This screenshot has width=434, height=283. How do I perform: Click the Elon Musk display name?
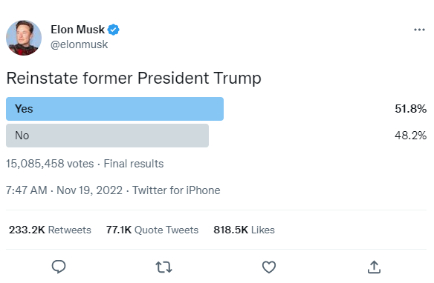(77, 30)
